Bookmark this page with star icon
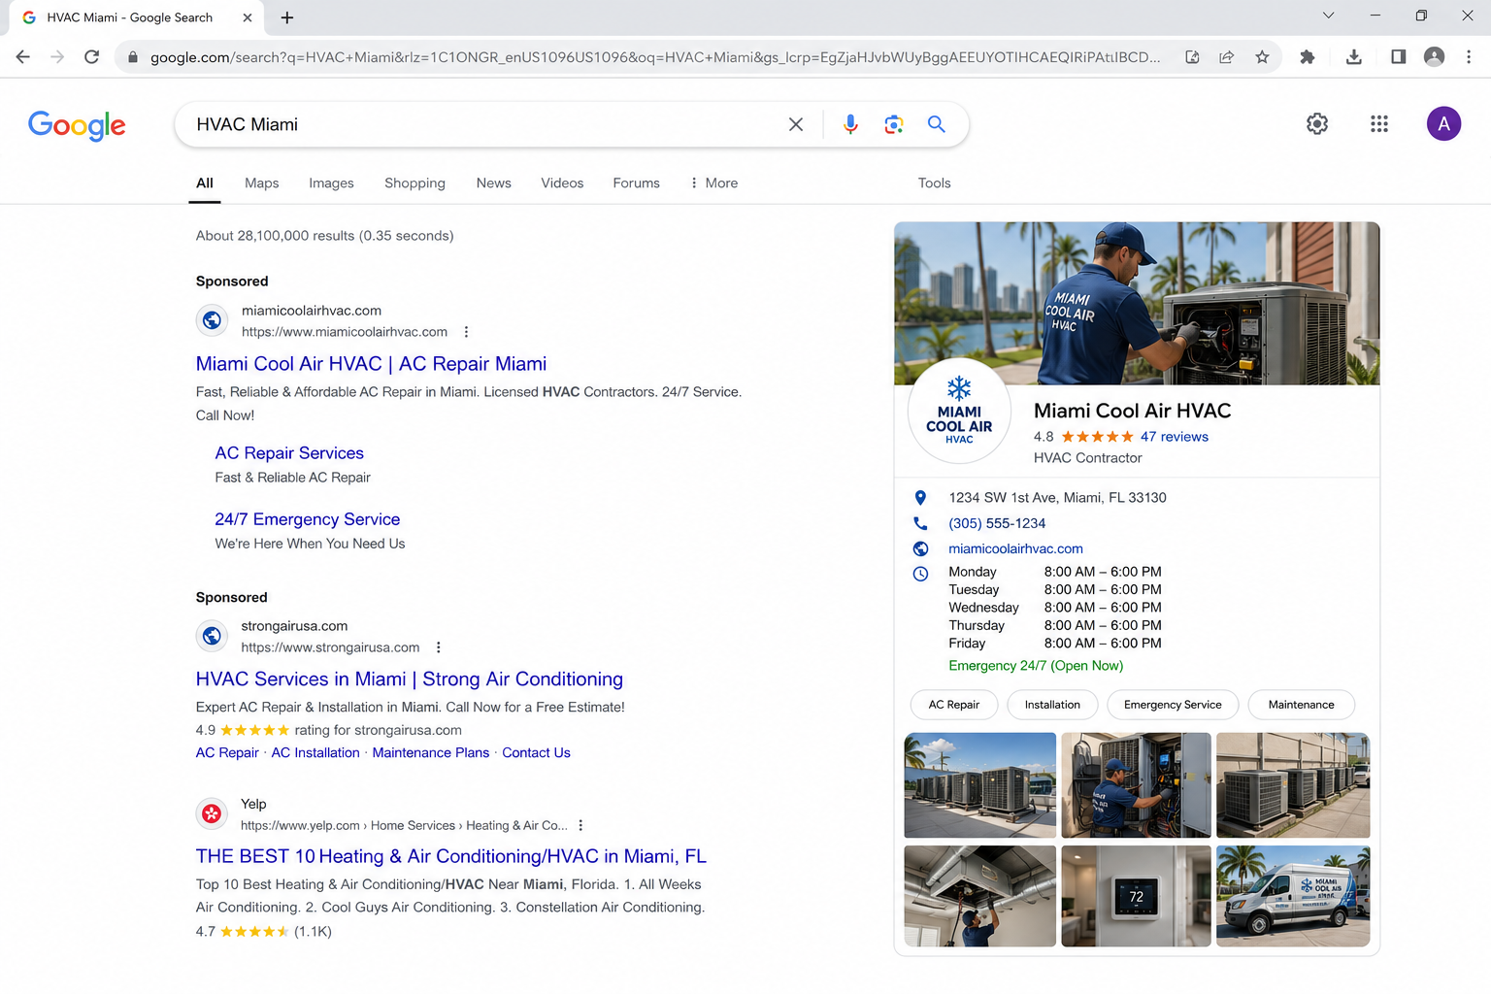 (1262, 57)
